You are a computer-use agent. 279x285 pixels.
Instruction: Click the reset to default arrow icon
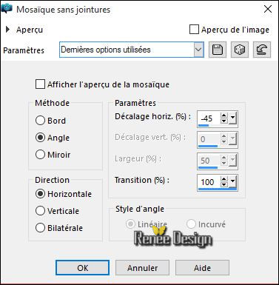[262, 50]
